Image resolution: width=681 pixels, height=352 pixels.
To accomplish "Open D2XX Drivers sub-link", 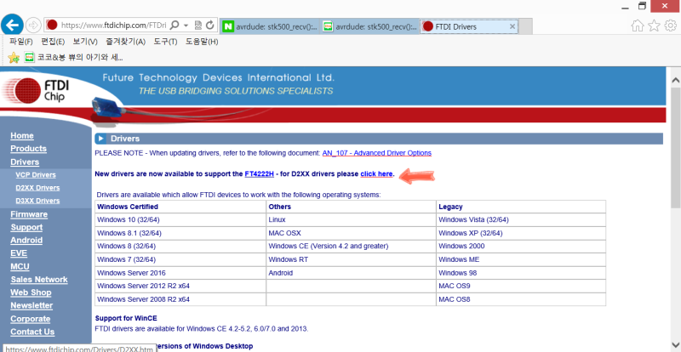I will tap(37, 188).
